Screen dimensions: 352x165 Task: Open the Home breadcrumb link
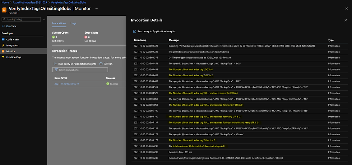[5, 3]
